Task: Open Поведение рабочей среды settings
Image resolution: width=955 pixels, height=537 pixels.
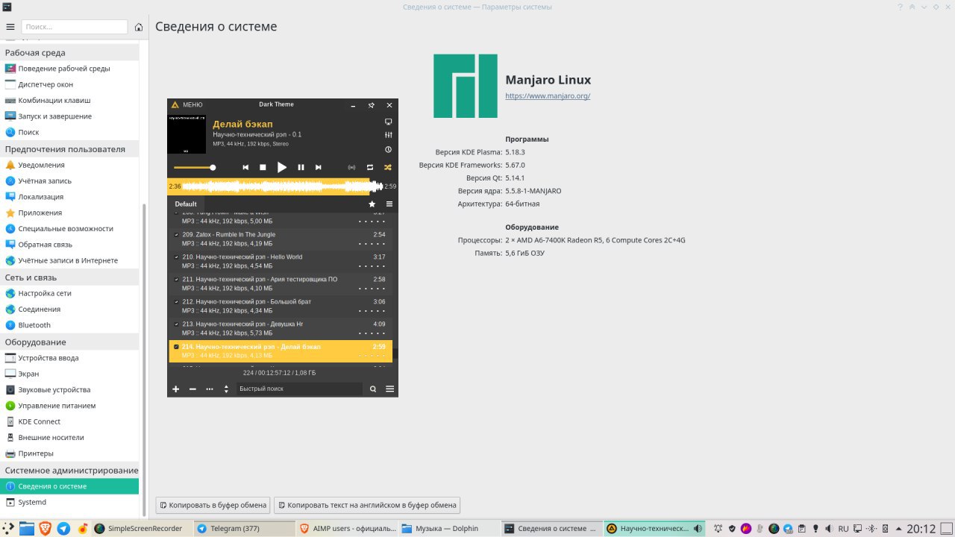Action: coord(71,69)
